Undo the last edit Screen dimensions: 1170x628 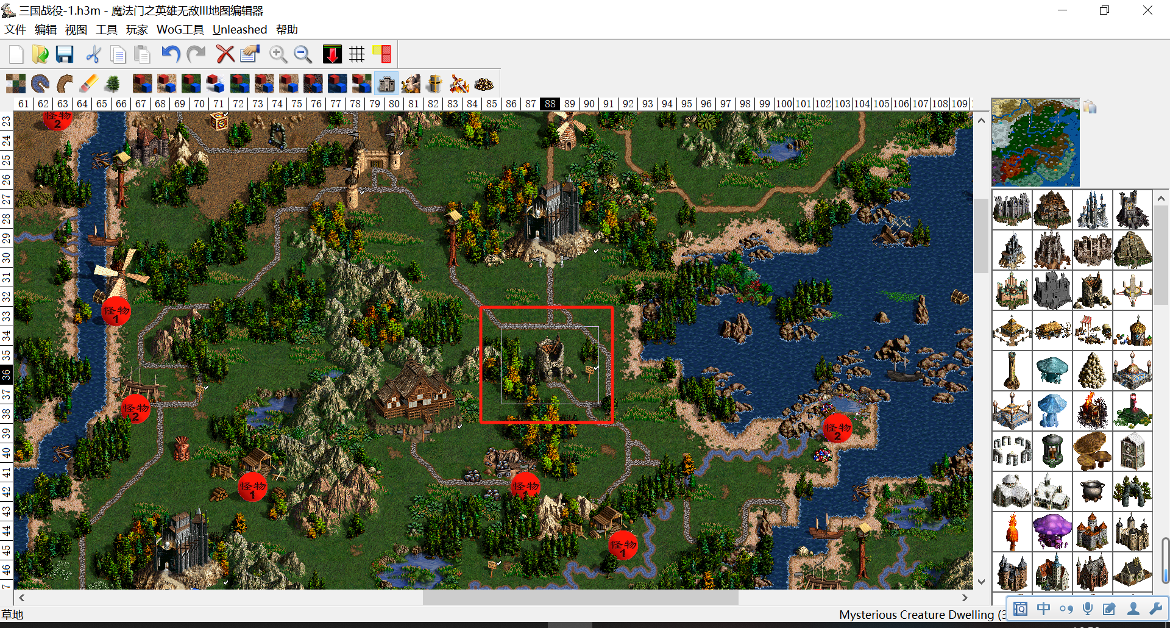point(171,54)
